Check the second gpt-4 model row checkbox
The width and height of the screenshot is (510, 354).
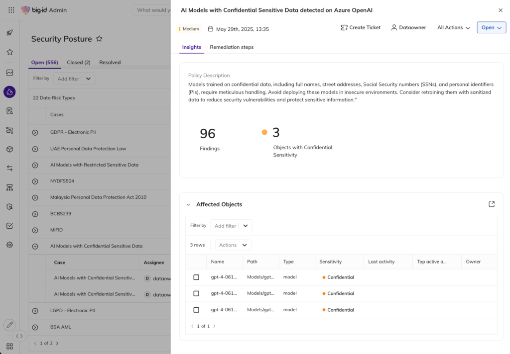click(196, 293)
